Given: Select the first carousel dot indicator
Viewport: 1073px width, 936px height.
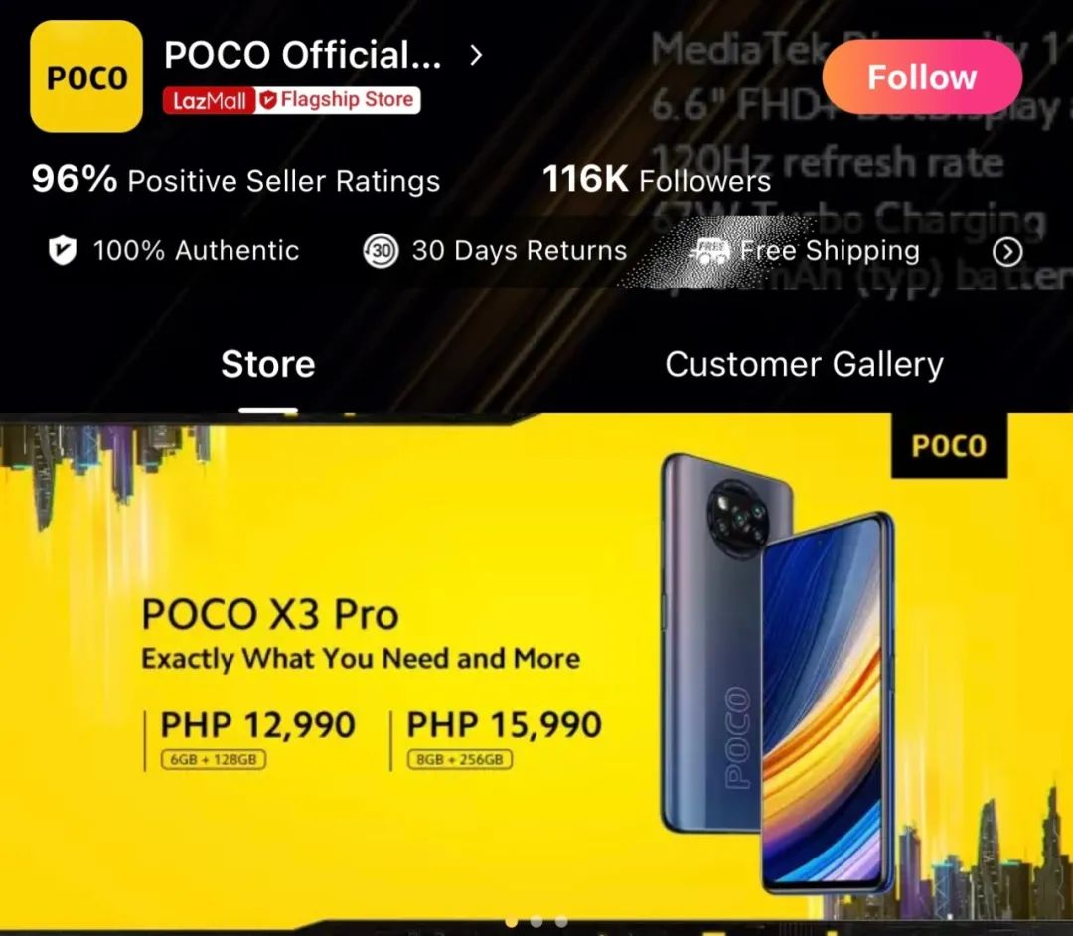Looking at the screenshot, I should pos(512,922).
